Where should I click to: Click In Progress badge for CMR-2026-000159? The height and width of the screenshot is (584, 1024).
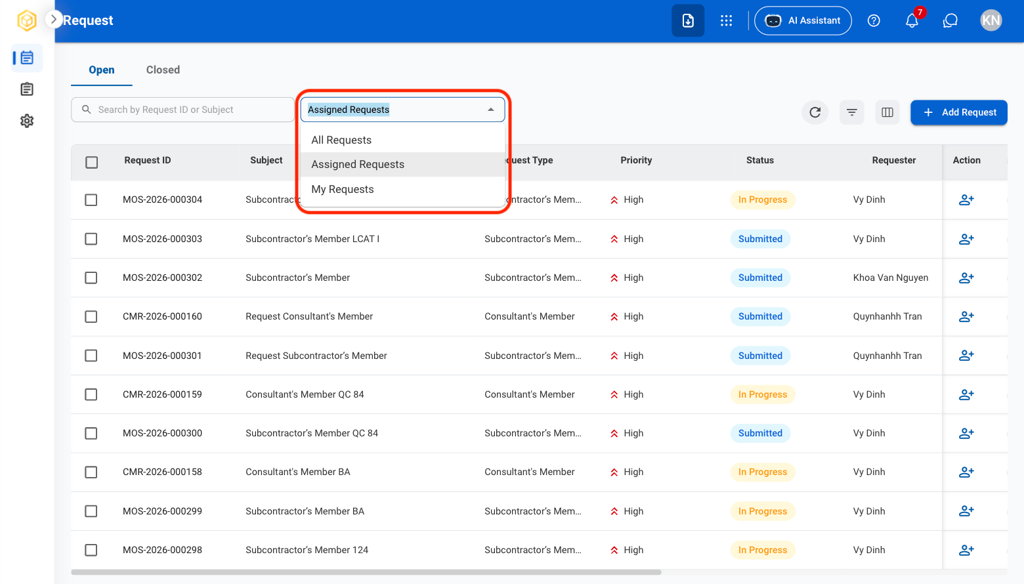coord(763,394)
